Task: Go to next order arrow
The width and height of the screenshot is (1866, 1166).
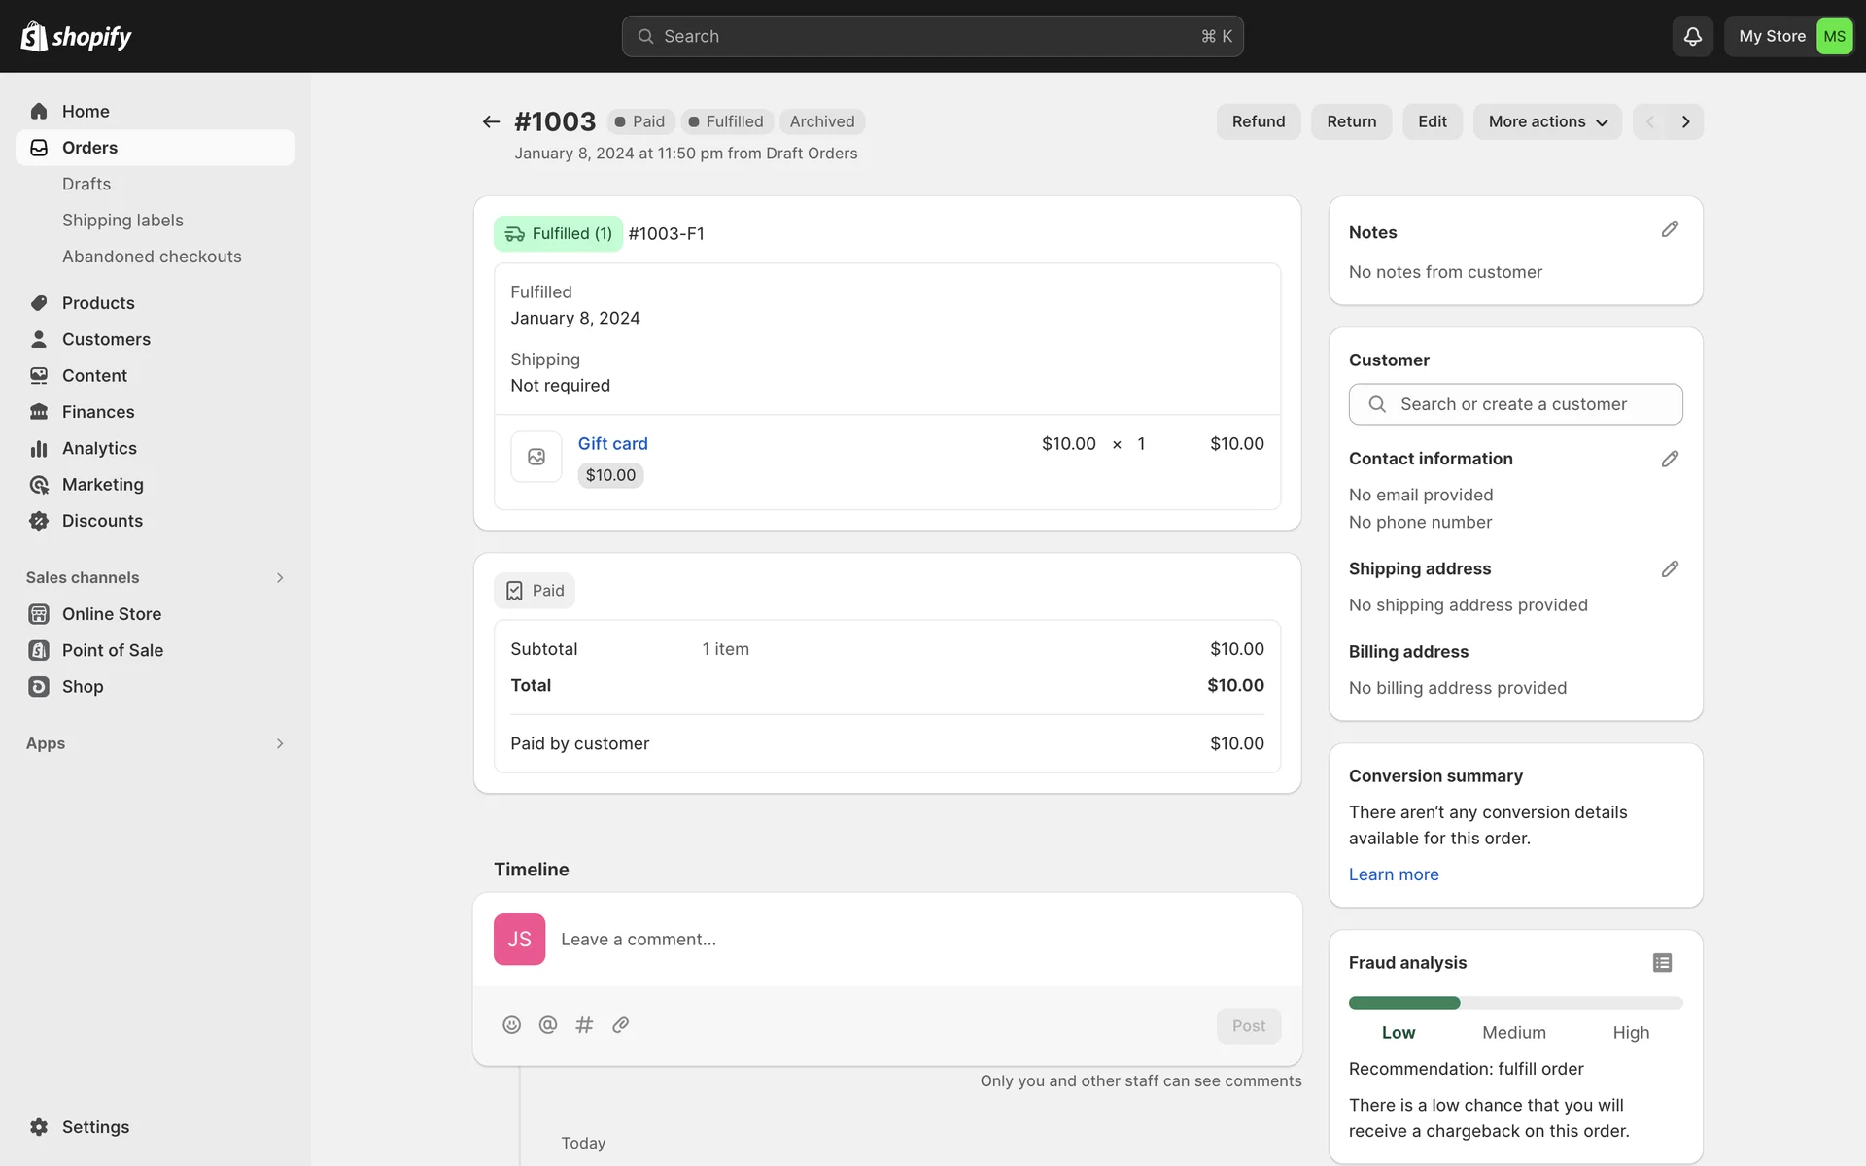Action: pos(1686,121)
